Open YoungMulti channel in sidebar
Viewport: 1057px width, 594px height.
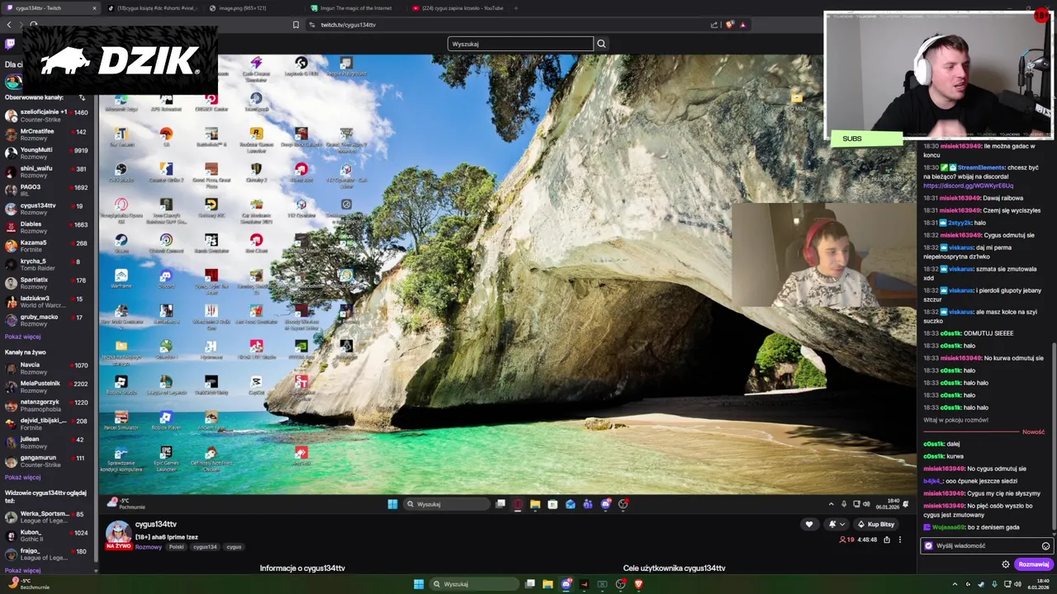(x=47, y=153)
